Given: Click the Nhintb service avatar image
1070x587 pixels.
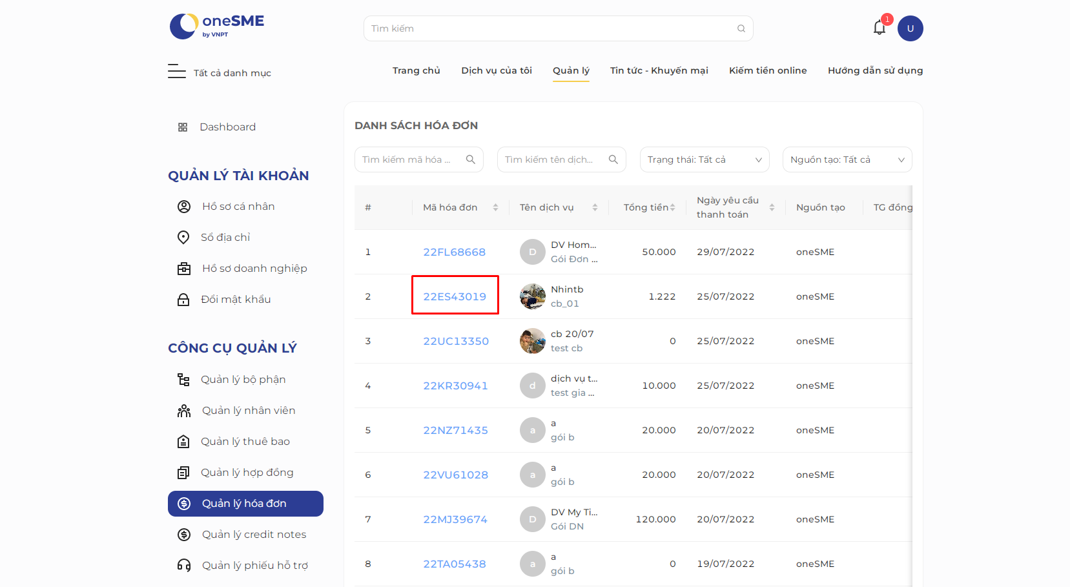Looking at the screenshot, I should pyautogui.click(x=533, y=296).
